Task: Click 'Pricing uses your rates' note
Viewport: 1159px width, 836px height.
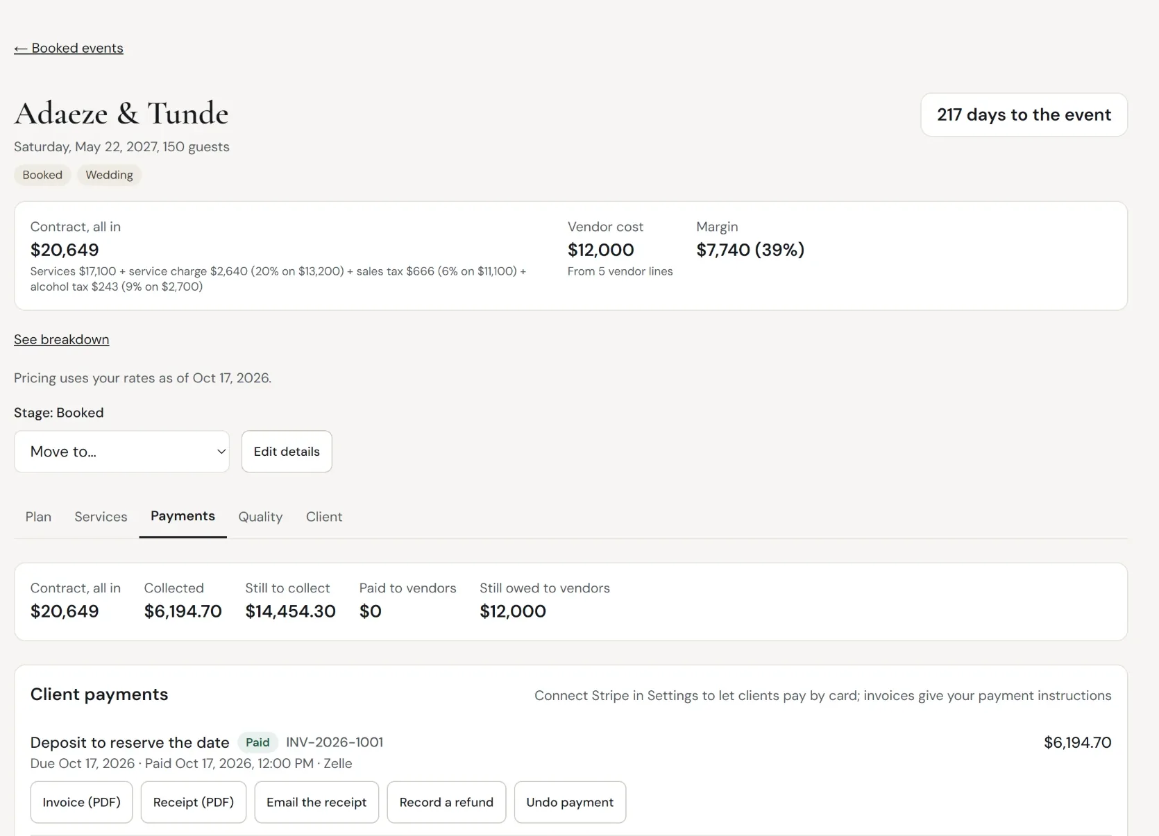Action: [142, 378]
